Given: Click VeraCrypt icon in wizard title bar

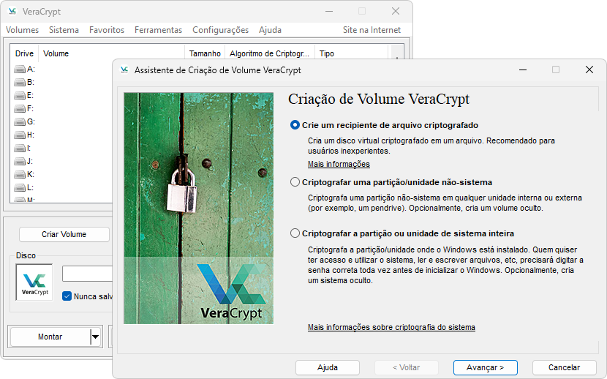Looking at the screenshot, I should [124, 70].
